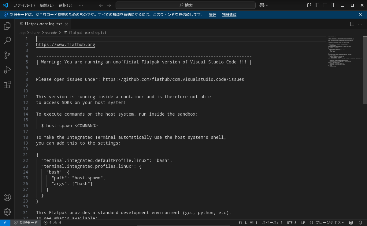Open the language mode selector プレーンテキスト
The width and height of the screenshot is (367, 226).
(327, 223)
